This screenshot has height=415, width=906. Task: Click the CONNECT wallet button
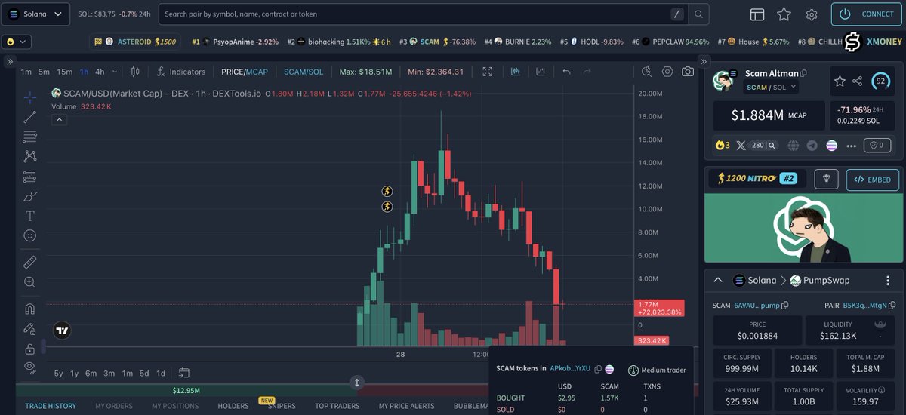[x=866, y=14]
